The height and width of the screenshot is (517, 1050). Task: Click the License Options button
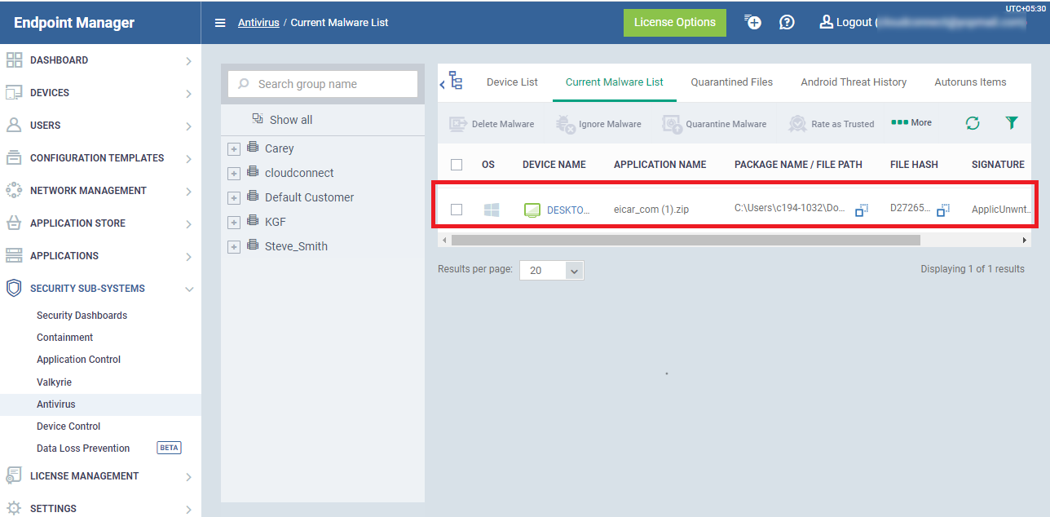point(675,23)
